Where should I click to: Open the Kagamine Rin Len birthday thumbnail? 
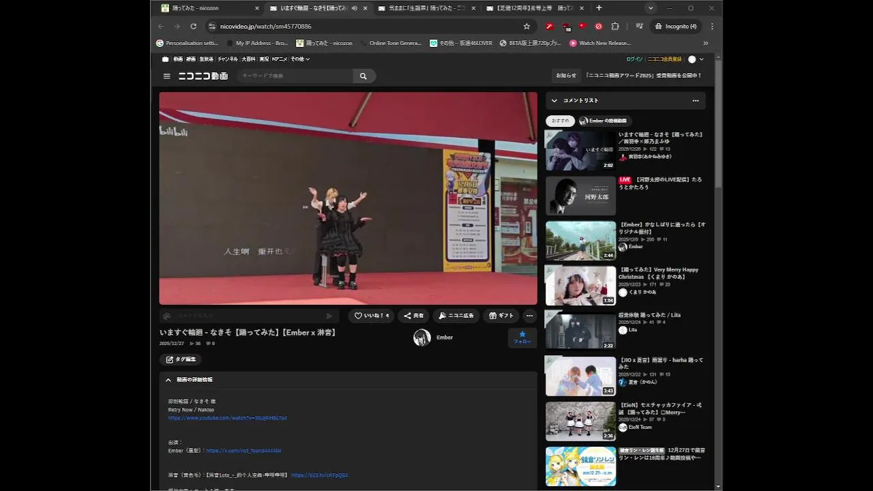[x=580, y=466]
